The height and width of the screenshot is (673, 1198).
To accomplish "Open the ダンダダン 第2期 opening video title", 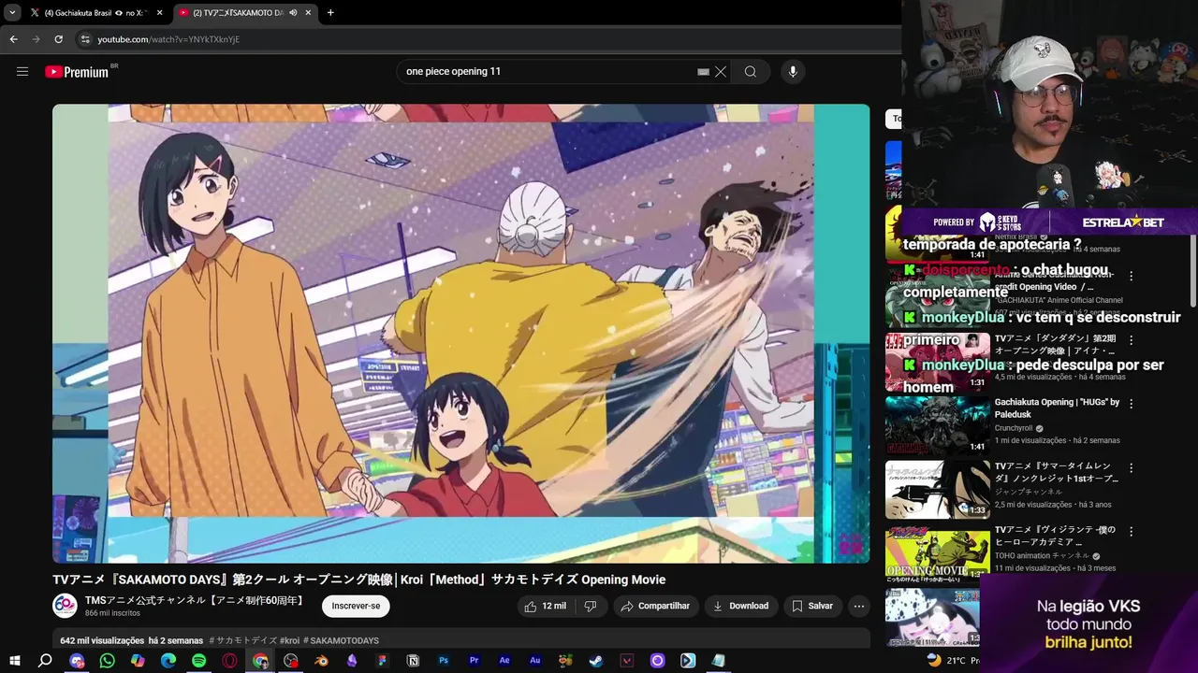I will click(x=1056, y=344).
